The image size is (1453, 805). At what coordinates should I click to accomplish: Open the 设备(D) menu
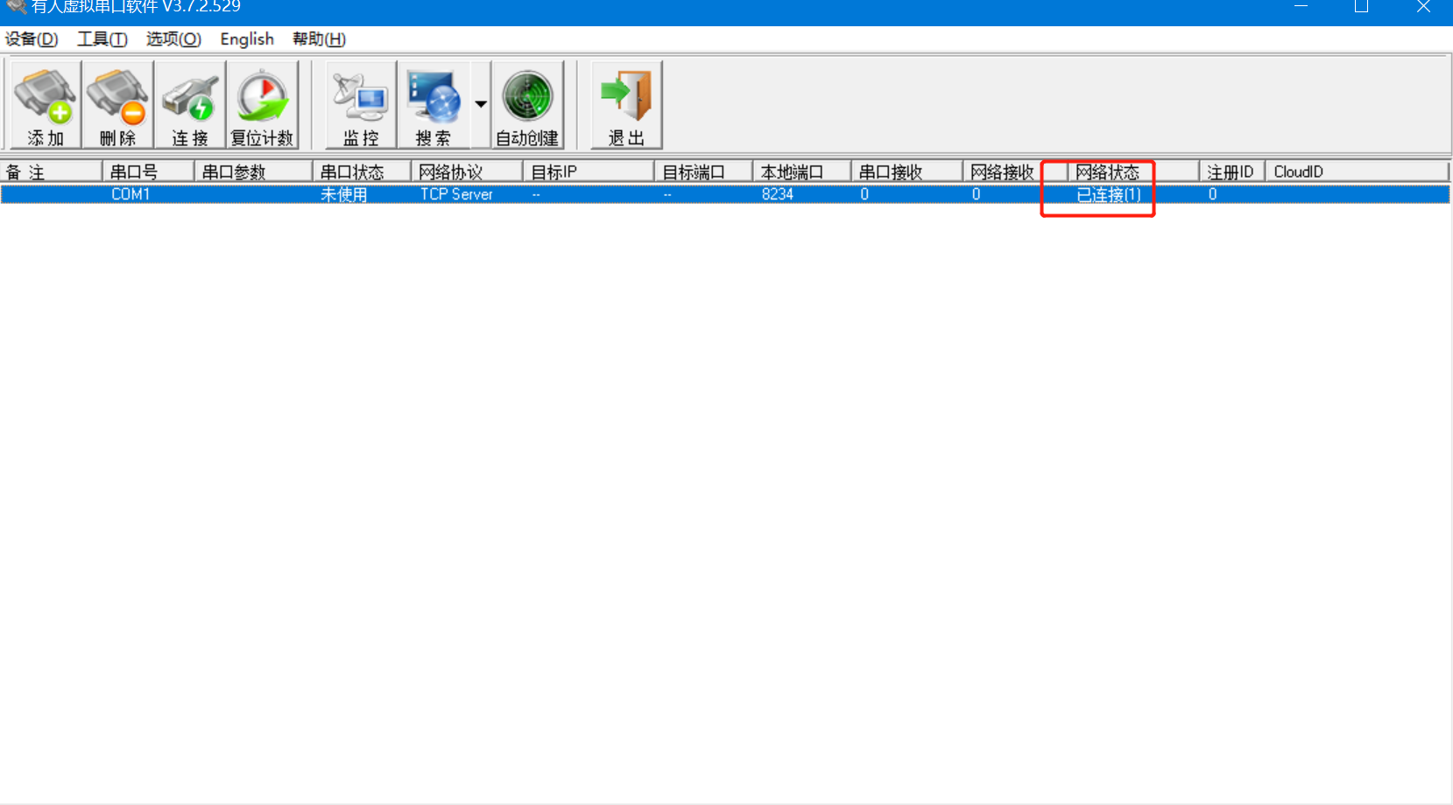[32, 39]
